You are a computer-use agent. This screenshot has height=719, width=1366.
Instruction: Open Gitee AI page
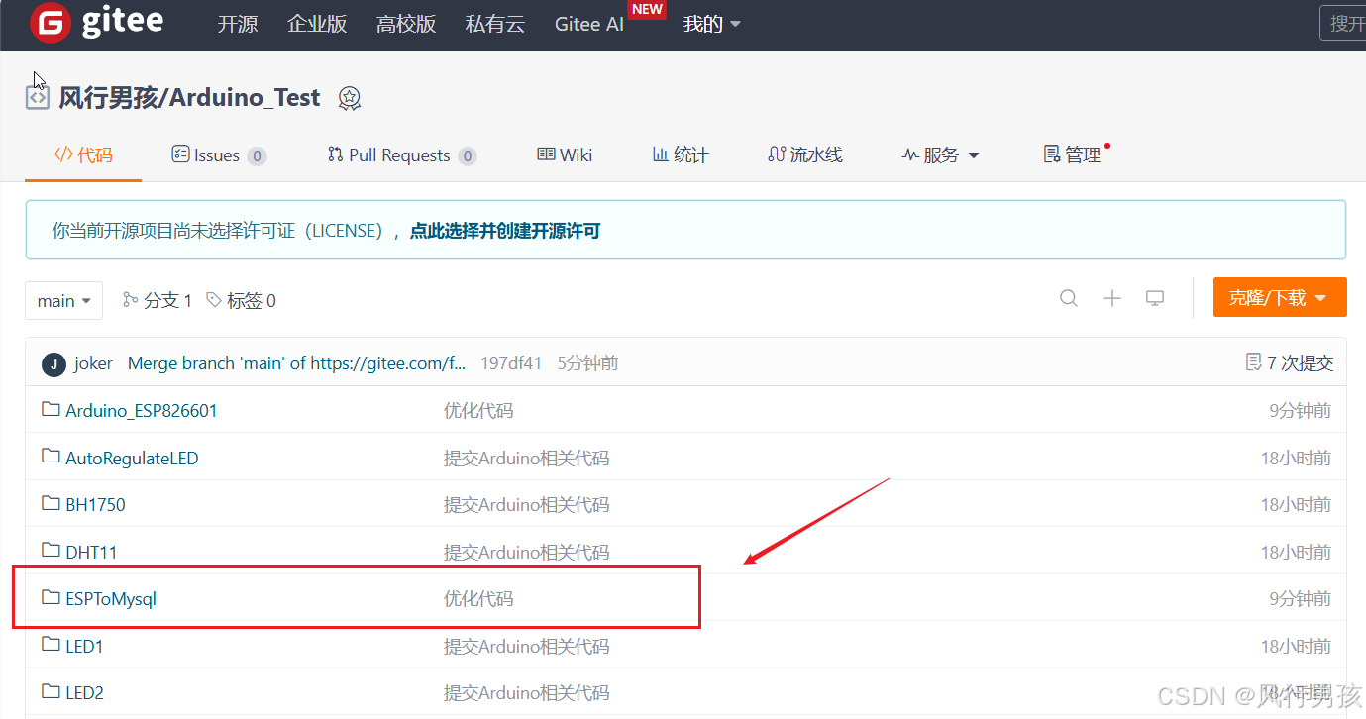click(589, 24)
